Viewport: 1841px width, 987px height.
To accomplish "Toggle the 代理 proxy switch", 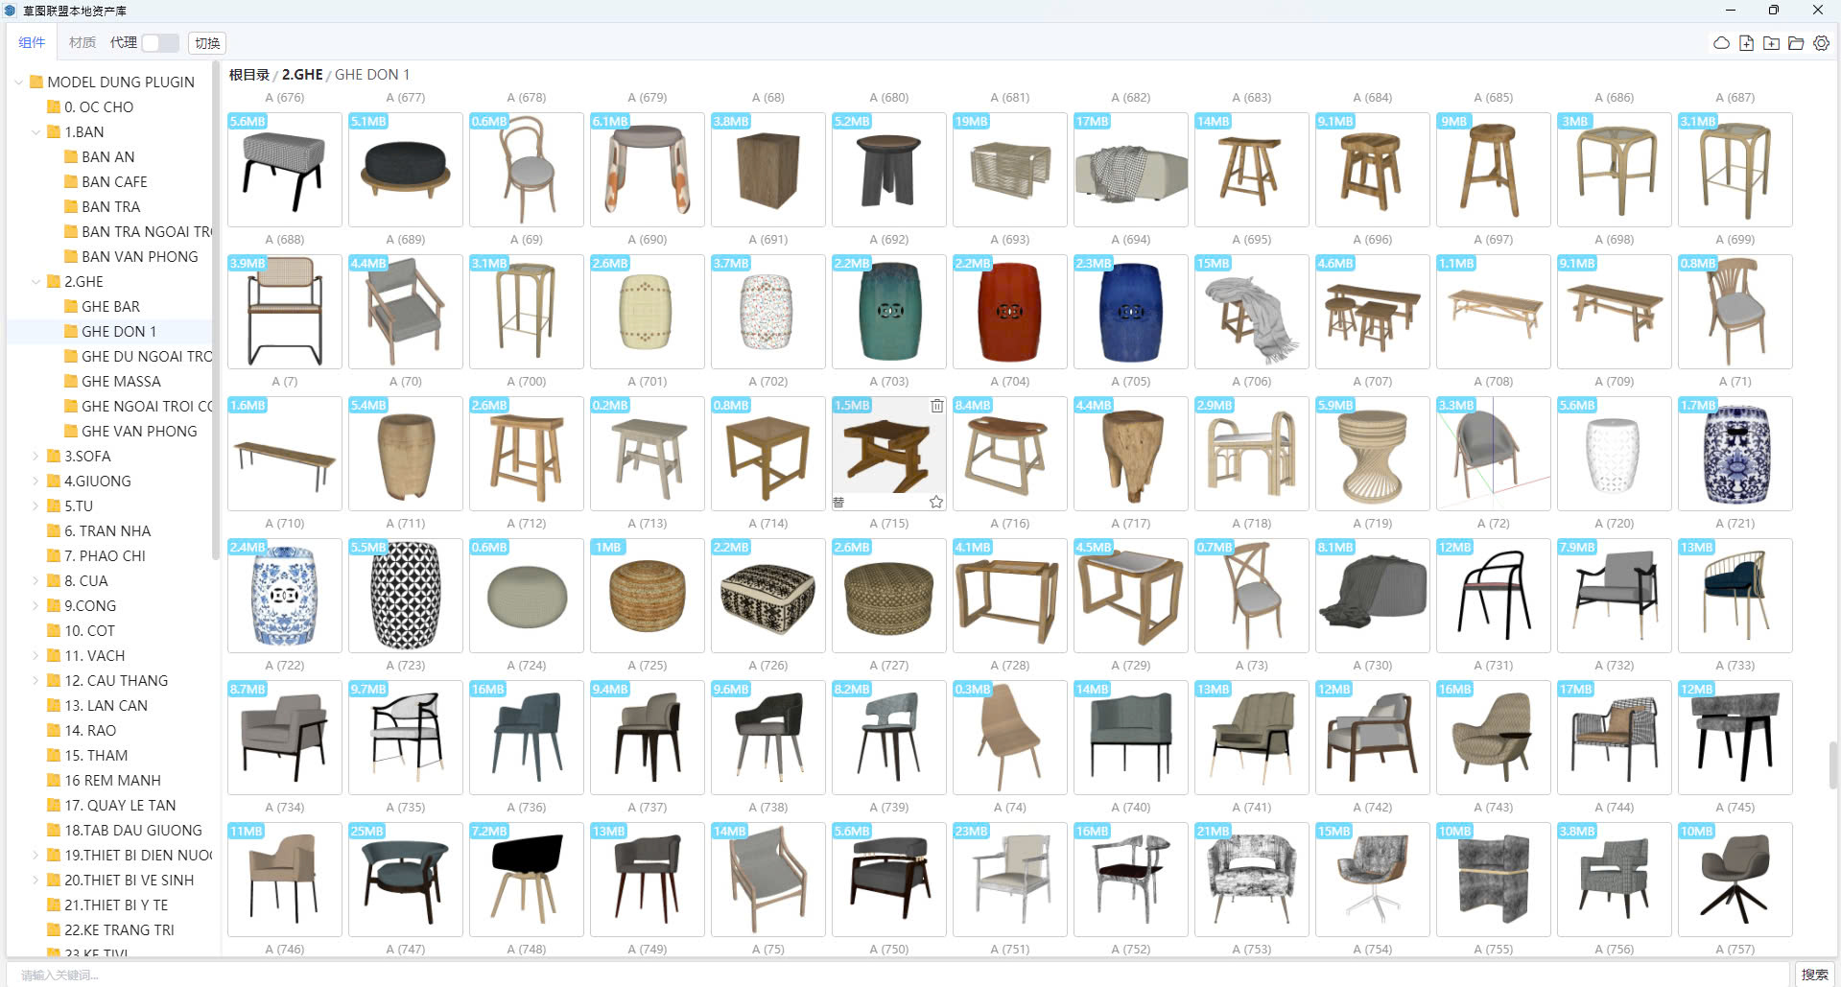I will tap(159, 43).
